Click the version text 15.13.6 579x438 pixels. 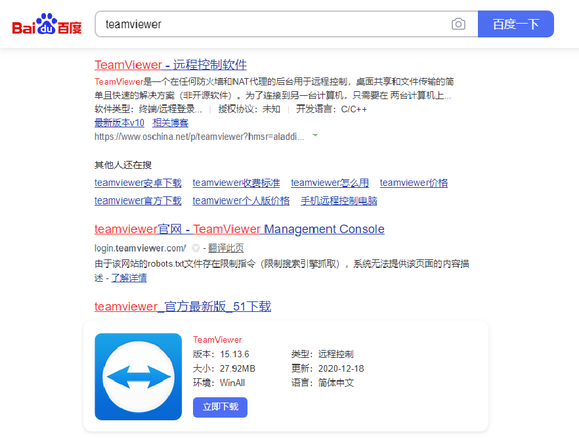tap(234, 354)
